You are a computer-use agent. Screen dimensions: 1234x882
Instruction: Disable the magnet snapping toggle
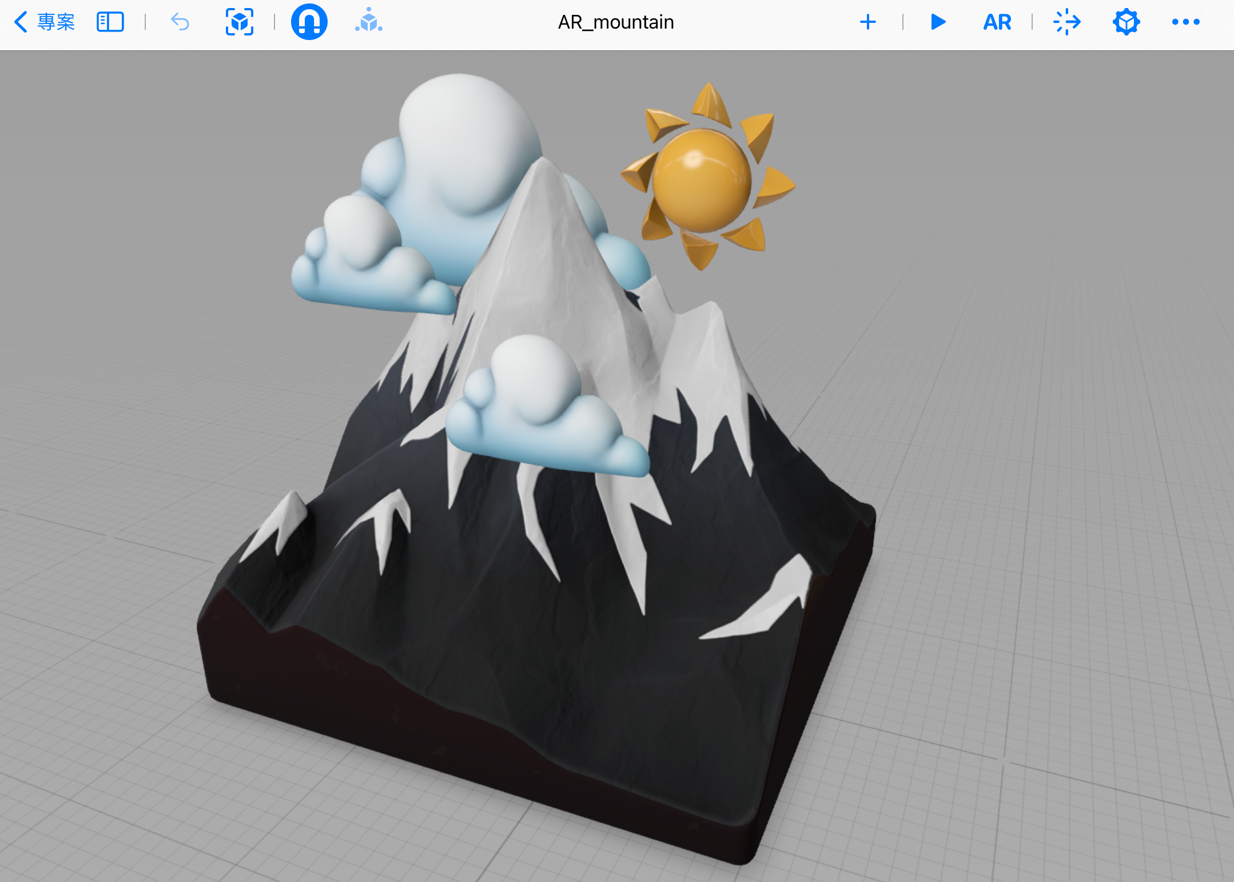[309, 22]
